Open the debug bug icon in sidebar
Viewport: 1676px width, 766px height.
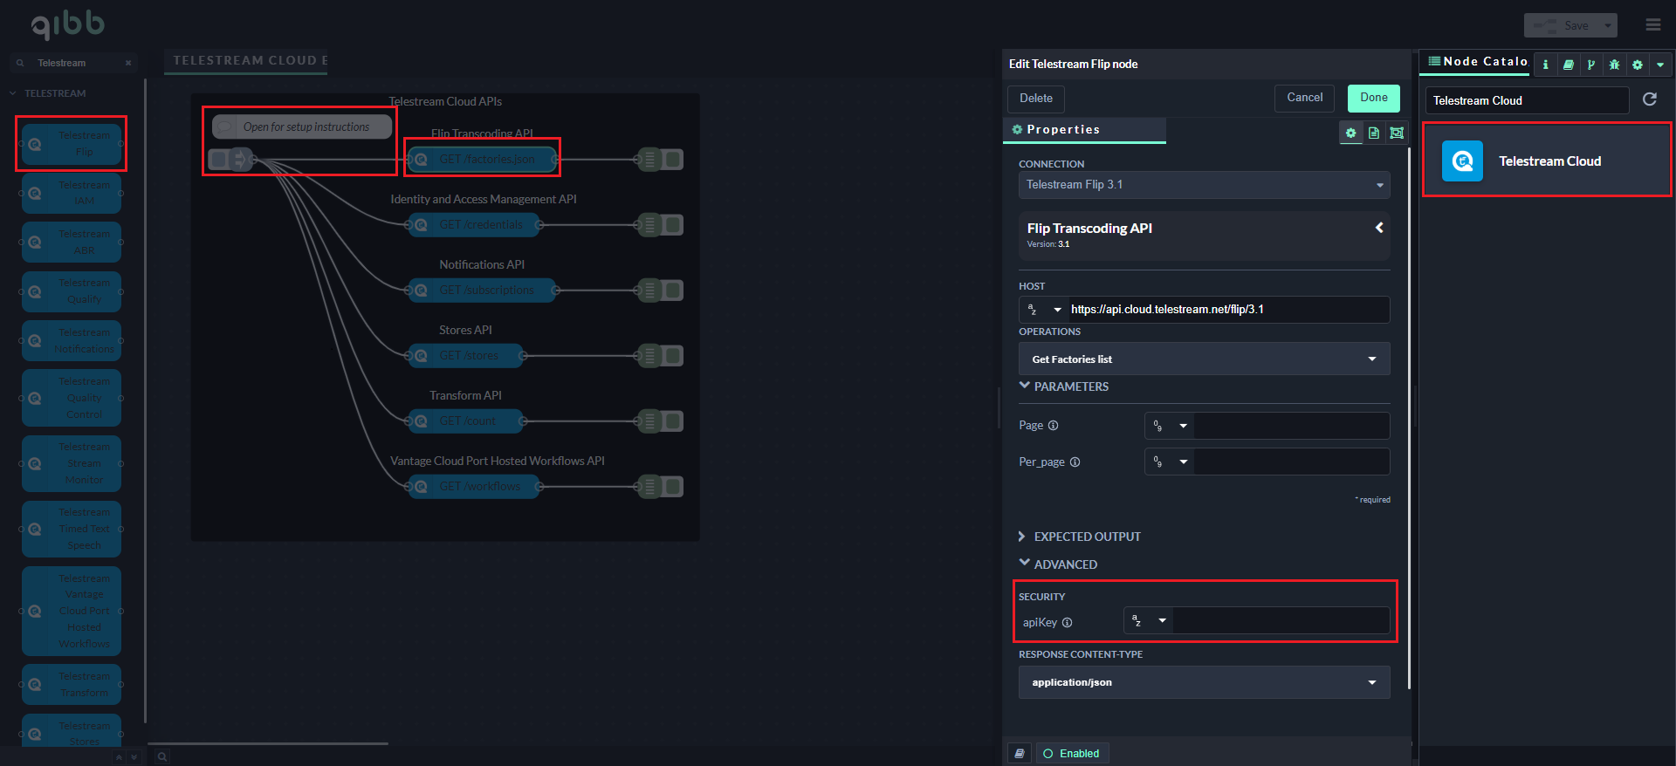[x=1614, y=65]
